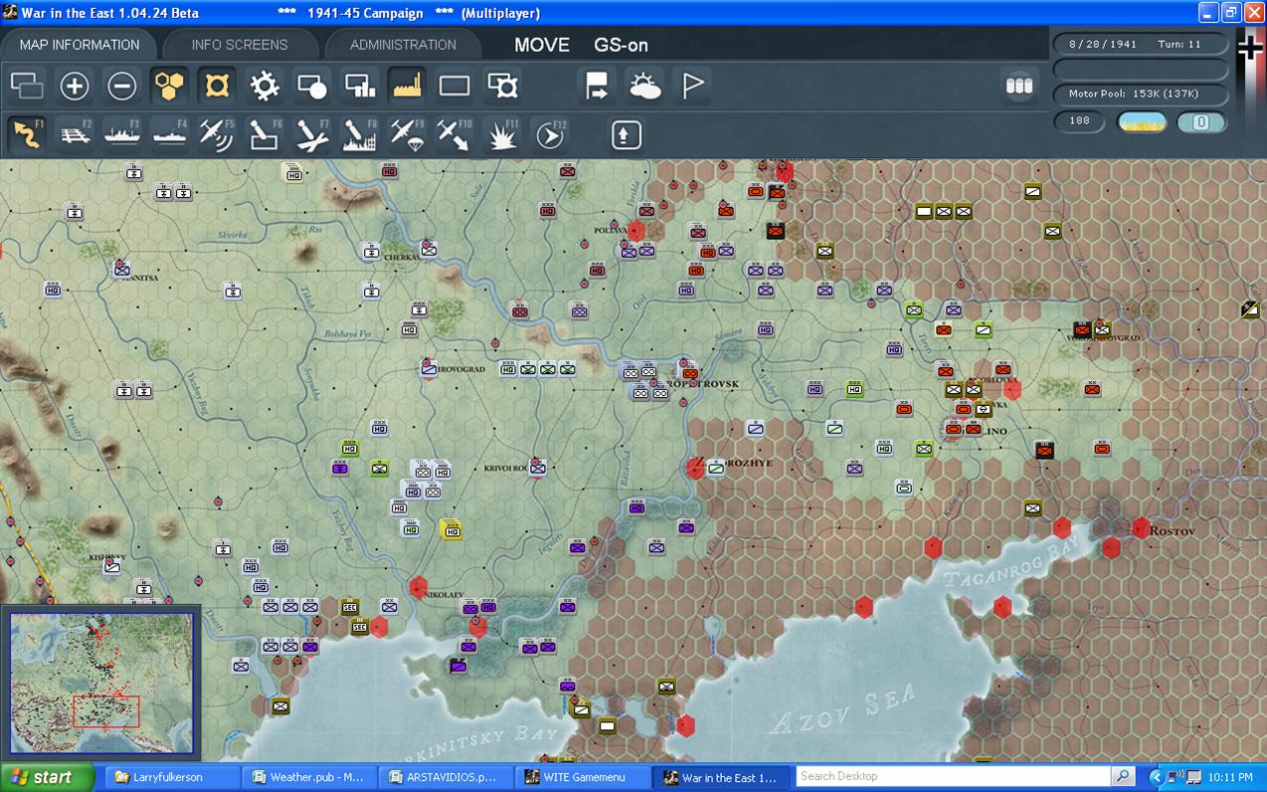The width and height of the screenshot is (1267, 792).
Task: Toggle the weather cloud-and-sun icon
Action: (x=644, y=86)
